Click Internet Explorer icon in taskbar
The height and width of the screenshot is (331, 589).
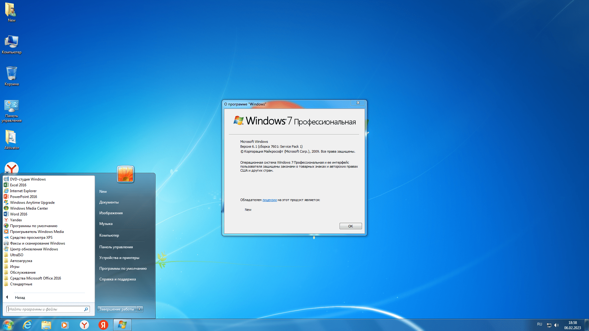click(x=28, y=325)
